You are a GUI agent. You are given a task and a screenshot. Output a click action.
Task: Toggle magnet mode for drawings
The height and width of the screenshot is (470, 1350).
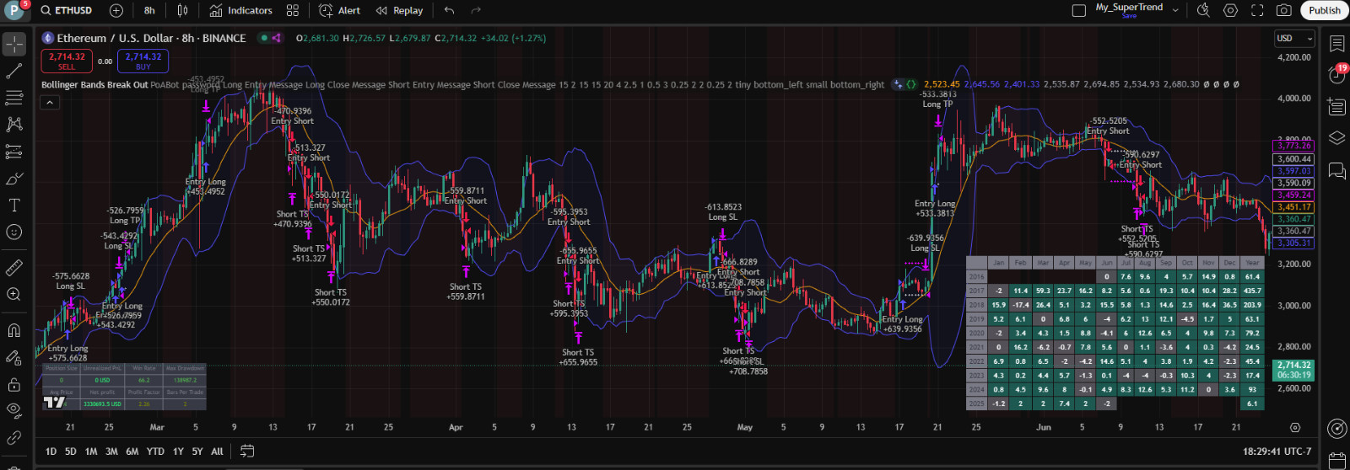tap(14, 330)
